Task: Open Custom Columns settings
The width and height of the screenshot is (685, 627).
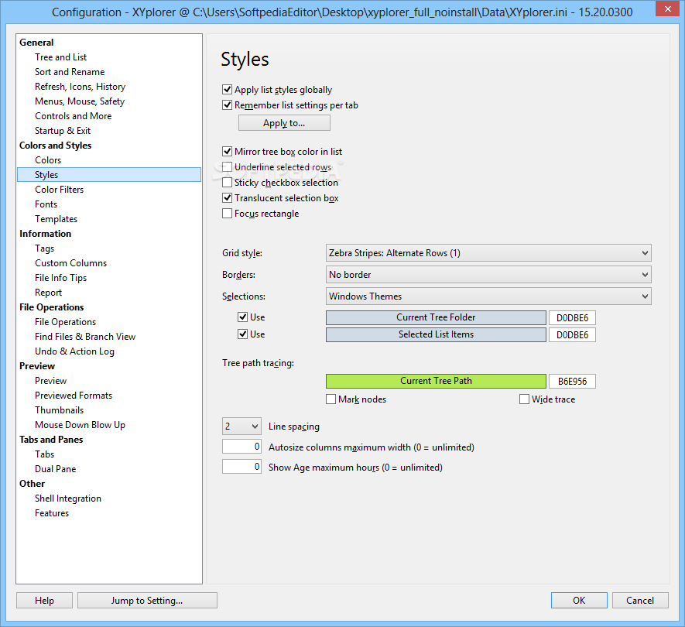Action: pyautogui.click(x=70, y=263)
